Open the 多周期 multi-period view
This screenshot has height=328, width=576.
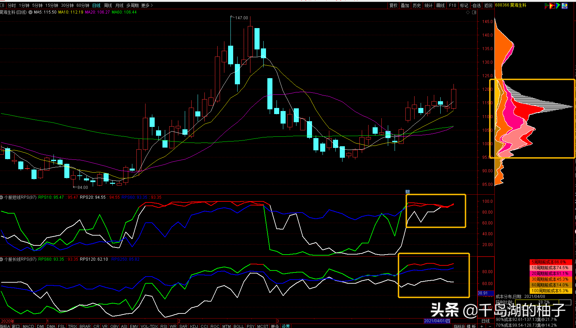(132, 5)
